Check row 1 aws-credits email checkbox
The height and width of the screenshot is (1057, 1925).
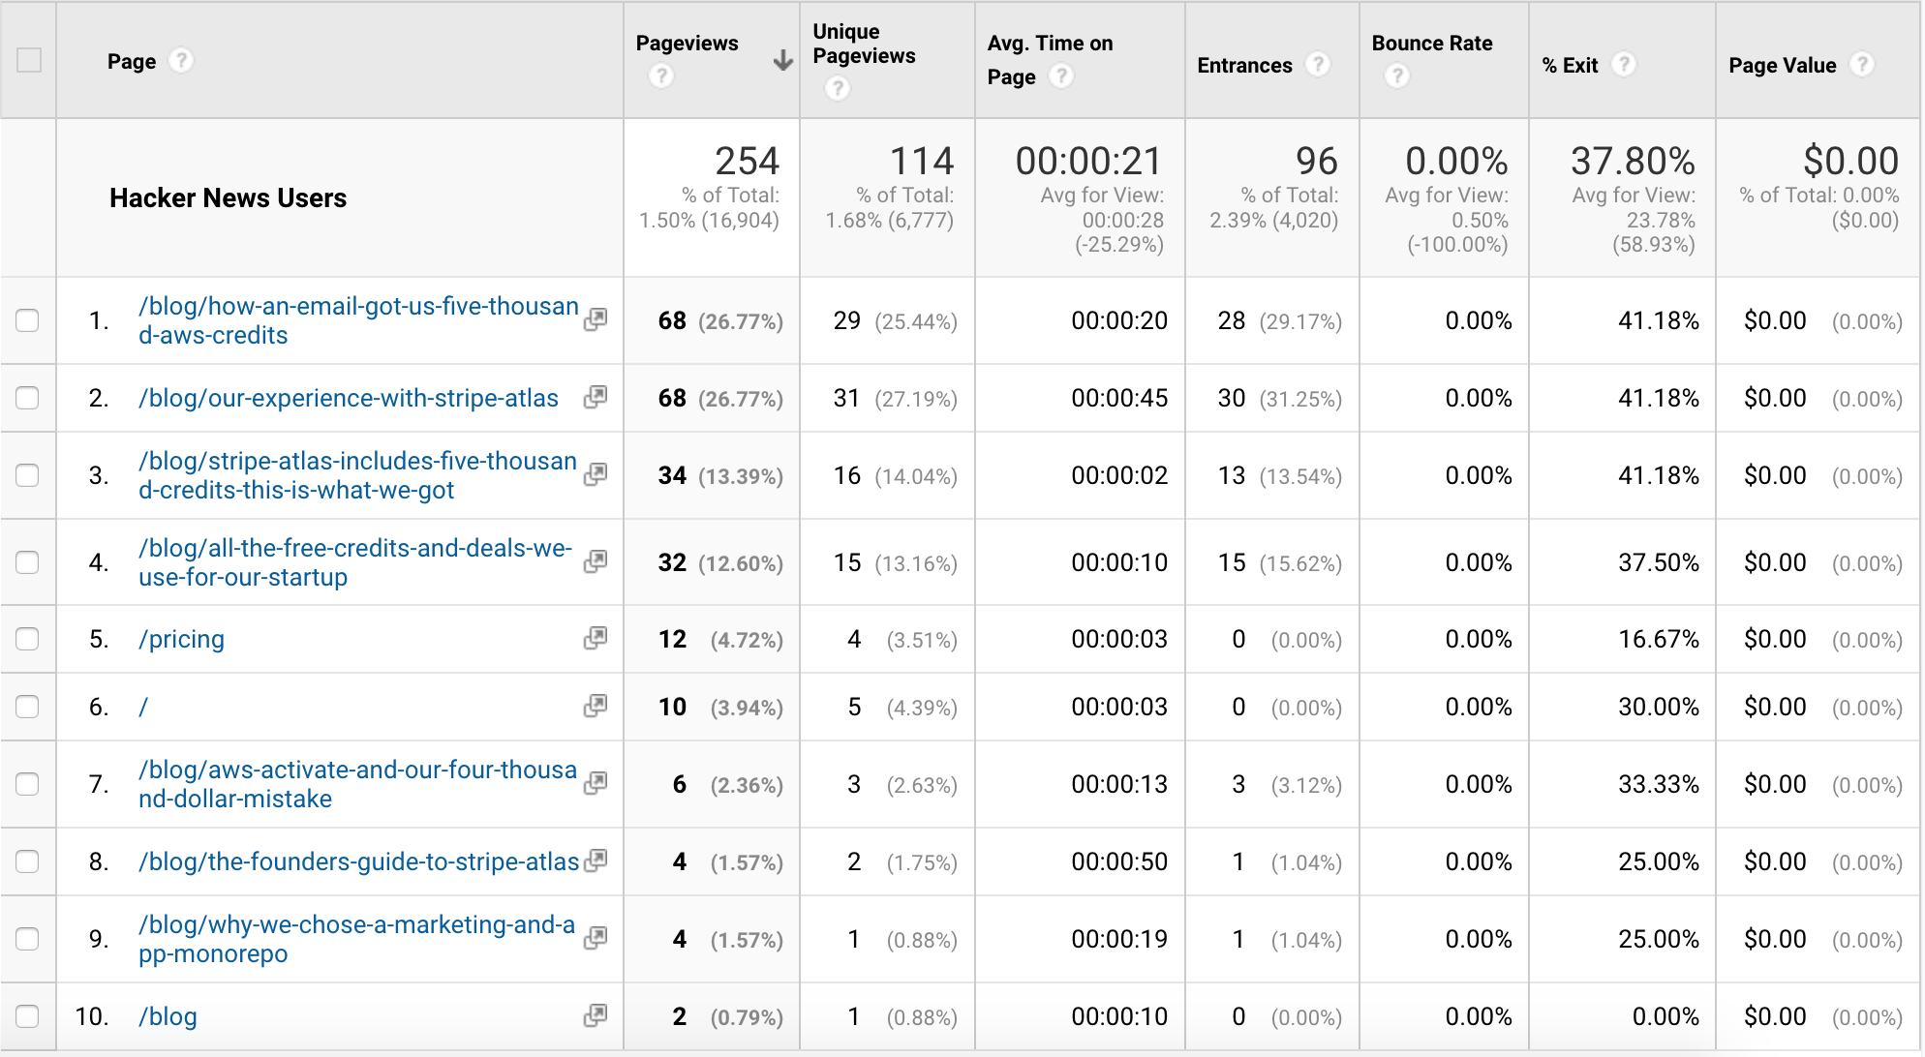[x=28, y=320]
